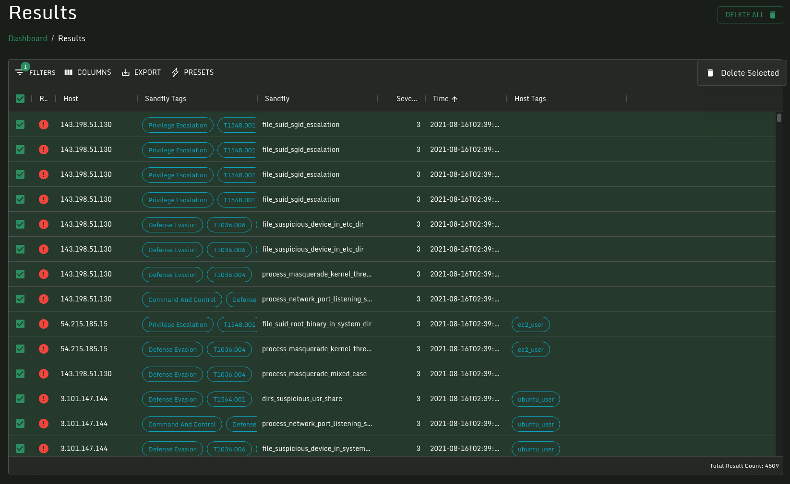Uncheck checkbox for 54.215.185.15 process_masquerade_kernel row
This screenshot has width=790, height=484.
(20, 349)
